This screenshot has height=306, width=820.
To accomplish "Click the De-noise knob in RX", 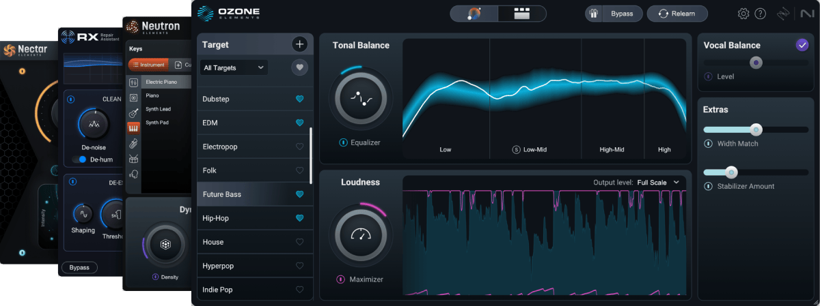I will pyautogui.click(x=94, y=125).
